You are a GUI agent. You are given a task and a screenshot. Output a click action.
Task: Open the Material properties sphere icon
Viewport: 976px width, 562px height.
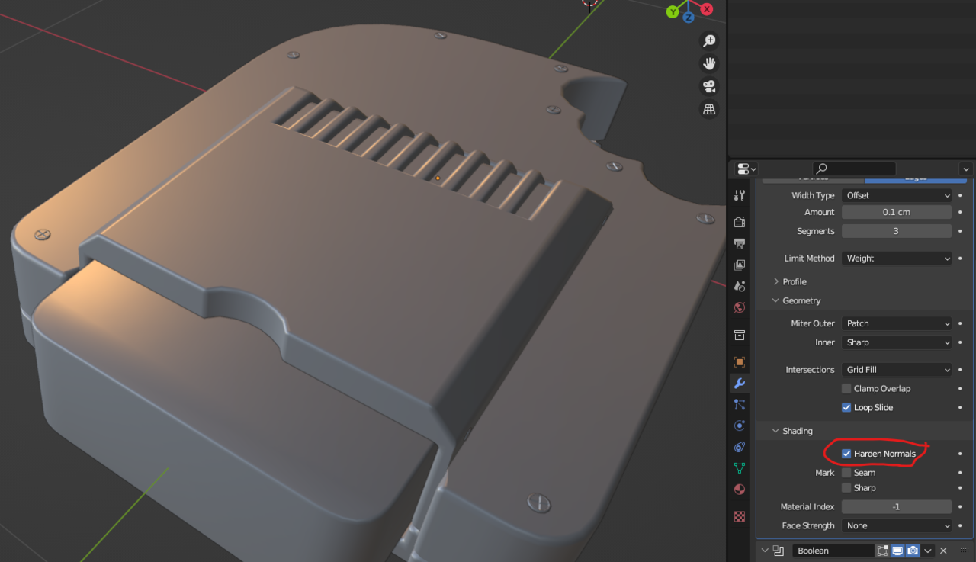(739, 489)
